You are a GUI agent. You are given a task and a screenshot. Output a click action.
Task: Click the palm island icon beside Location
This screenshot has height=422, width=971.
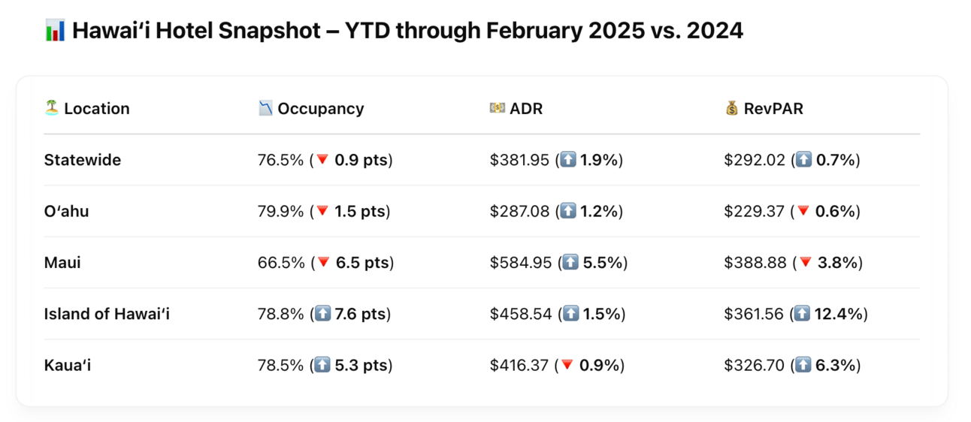[x=52, y=108]
